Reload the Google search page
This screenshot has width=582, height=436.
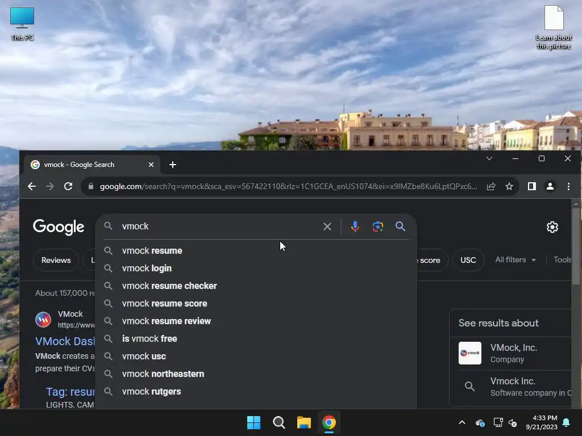point(68,186)
